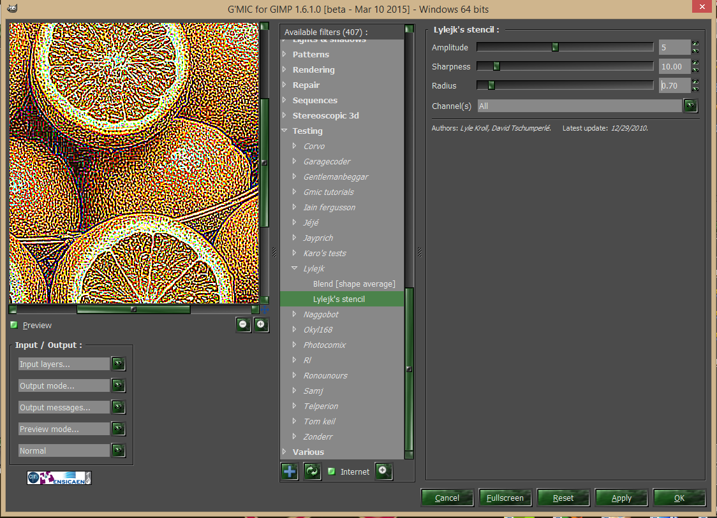Click the Radius spinner arrows
The width and height of the screenshot is (717, 518).
click(695, 85)
